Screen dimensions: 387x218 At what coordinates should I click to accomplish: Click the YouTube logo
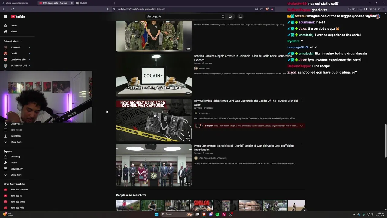click(x=18, y=17)
